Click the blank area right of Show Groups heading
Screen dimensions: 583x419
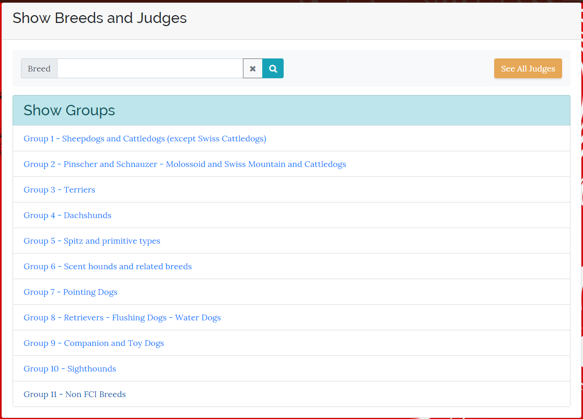tap(340, 110)
